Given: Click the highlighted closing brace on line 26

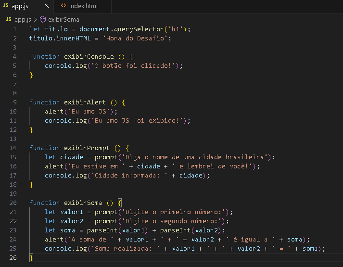Looking at the screenshot, I should [31, 258].
